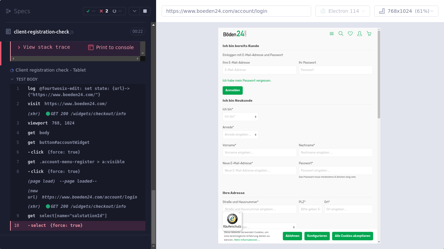Open the test options chevron dropdown
This screenshot has height=249, width=444.
134,11
